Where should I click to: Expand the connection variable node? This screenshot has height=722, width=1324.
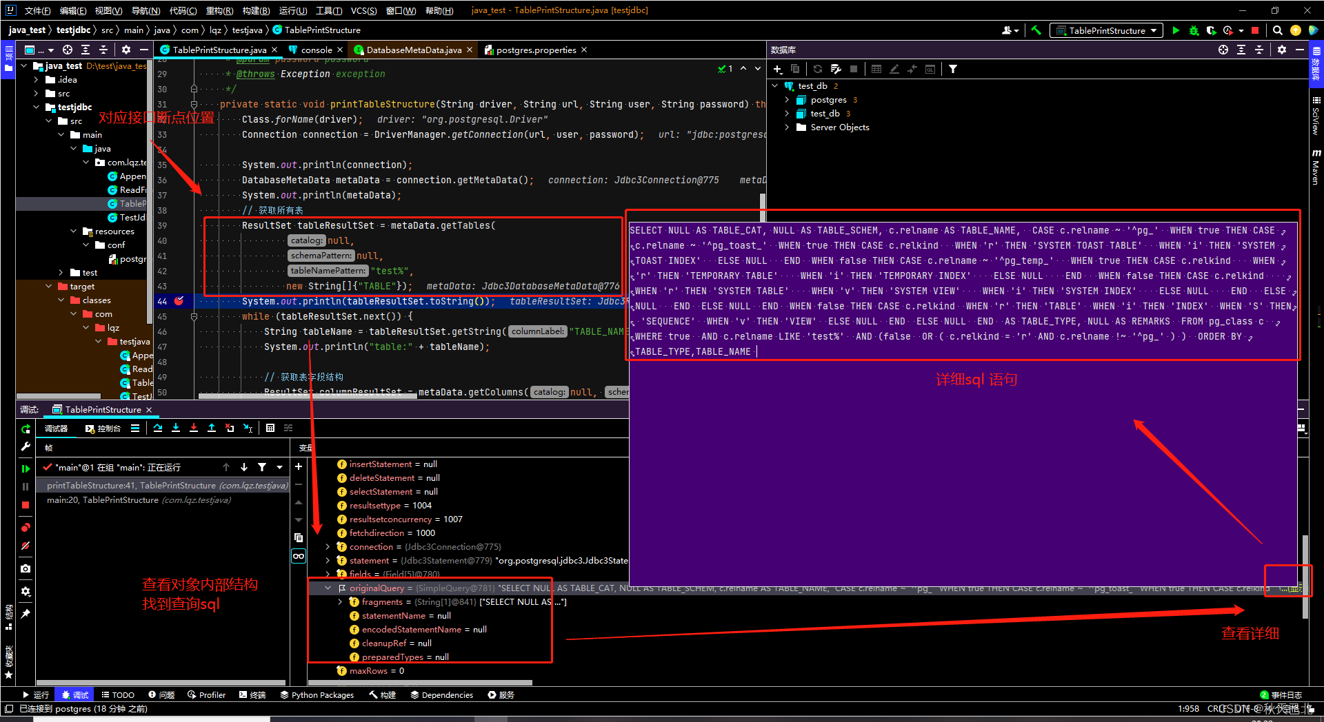point(328,546)
